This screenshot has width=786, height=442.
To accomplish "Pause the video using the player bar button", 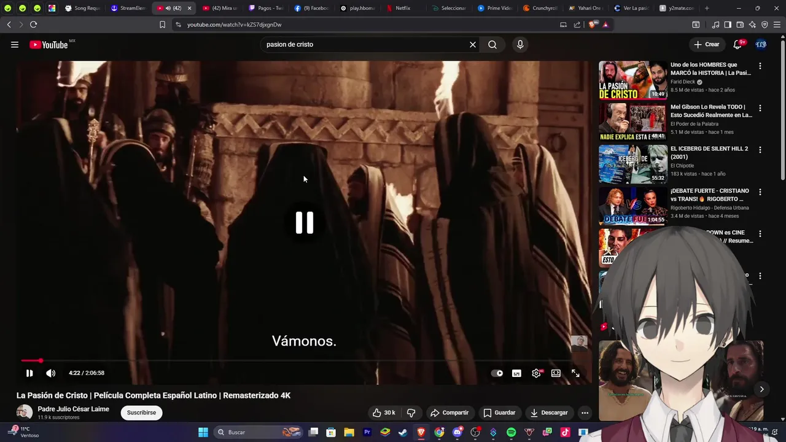I will tap(29, 373).
